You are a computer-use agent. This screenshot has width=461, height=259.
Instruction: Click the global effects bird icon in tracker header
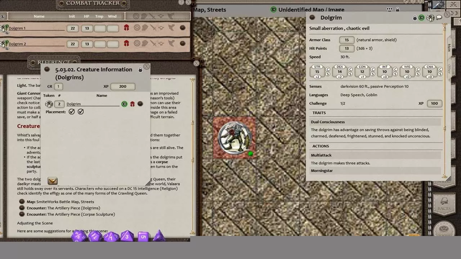pos(171,16)
